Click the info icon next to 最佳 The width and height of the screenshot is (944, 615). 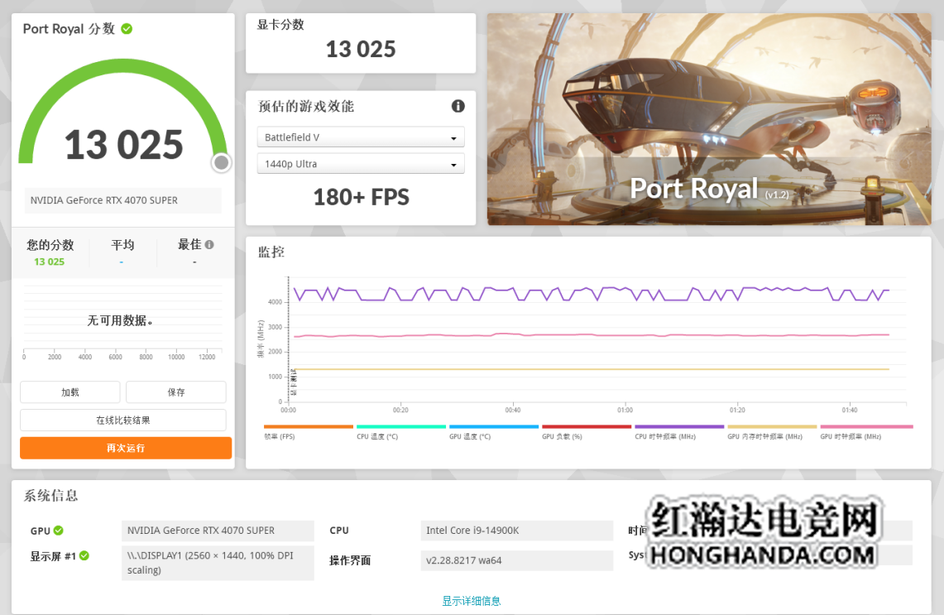point(209,245)
